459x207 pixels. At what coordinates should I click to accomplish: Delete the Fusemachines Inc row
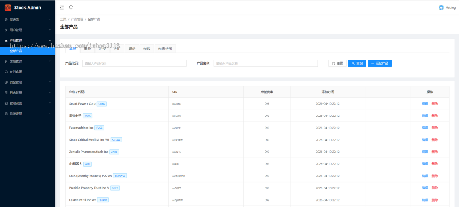435,128
